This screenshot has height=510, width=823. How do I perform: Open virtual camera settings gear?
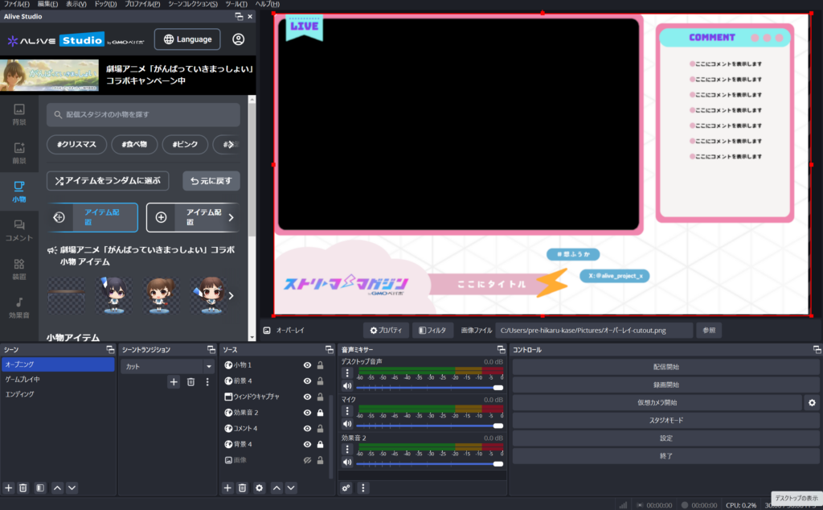point(812,402)
